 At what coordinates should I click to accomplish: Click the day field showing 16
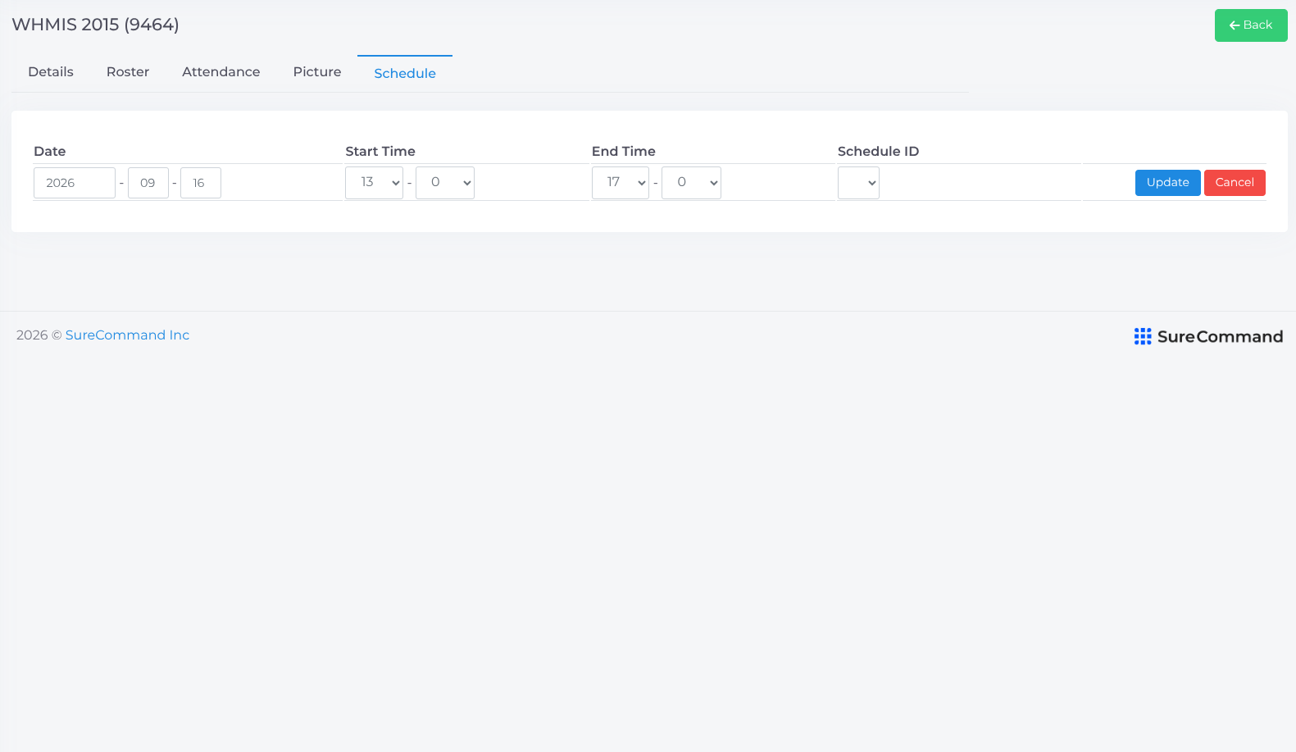(x=201, y=183)
